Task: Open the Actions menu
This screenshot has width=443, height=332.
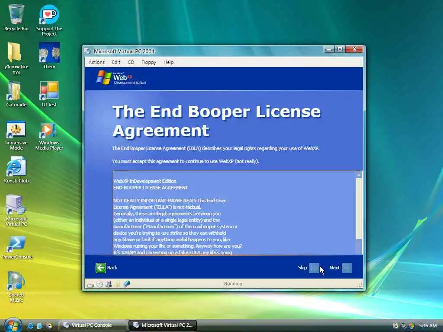Action: click(96, 62)
